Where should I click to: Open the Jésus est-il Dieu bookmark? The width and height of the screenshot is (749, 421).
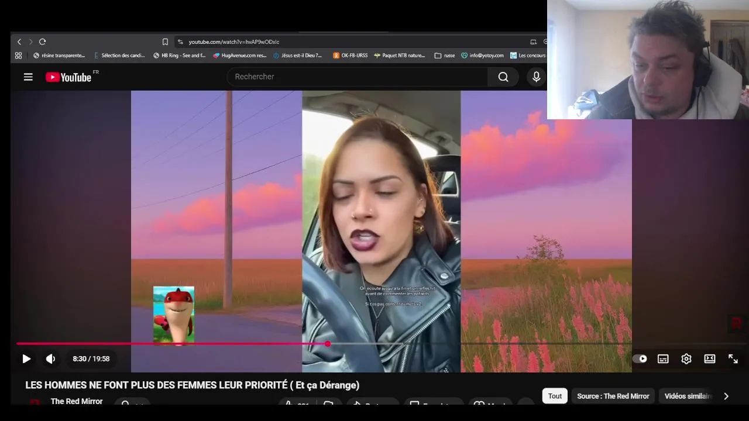tap(297, 56)
